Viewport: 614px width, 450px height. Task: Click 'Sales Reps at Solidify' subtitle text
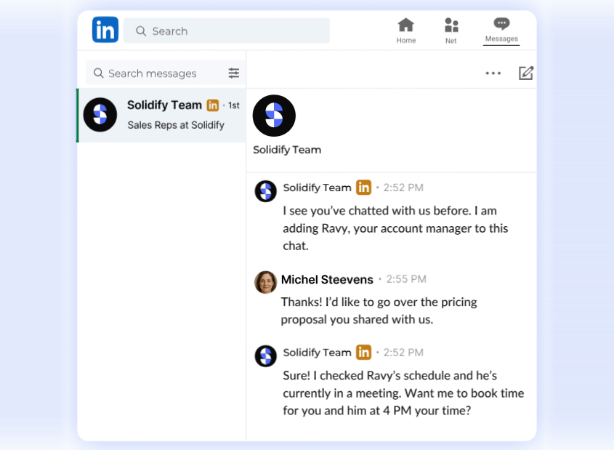click(176, 125)
